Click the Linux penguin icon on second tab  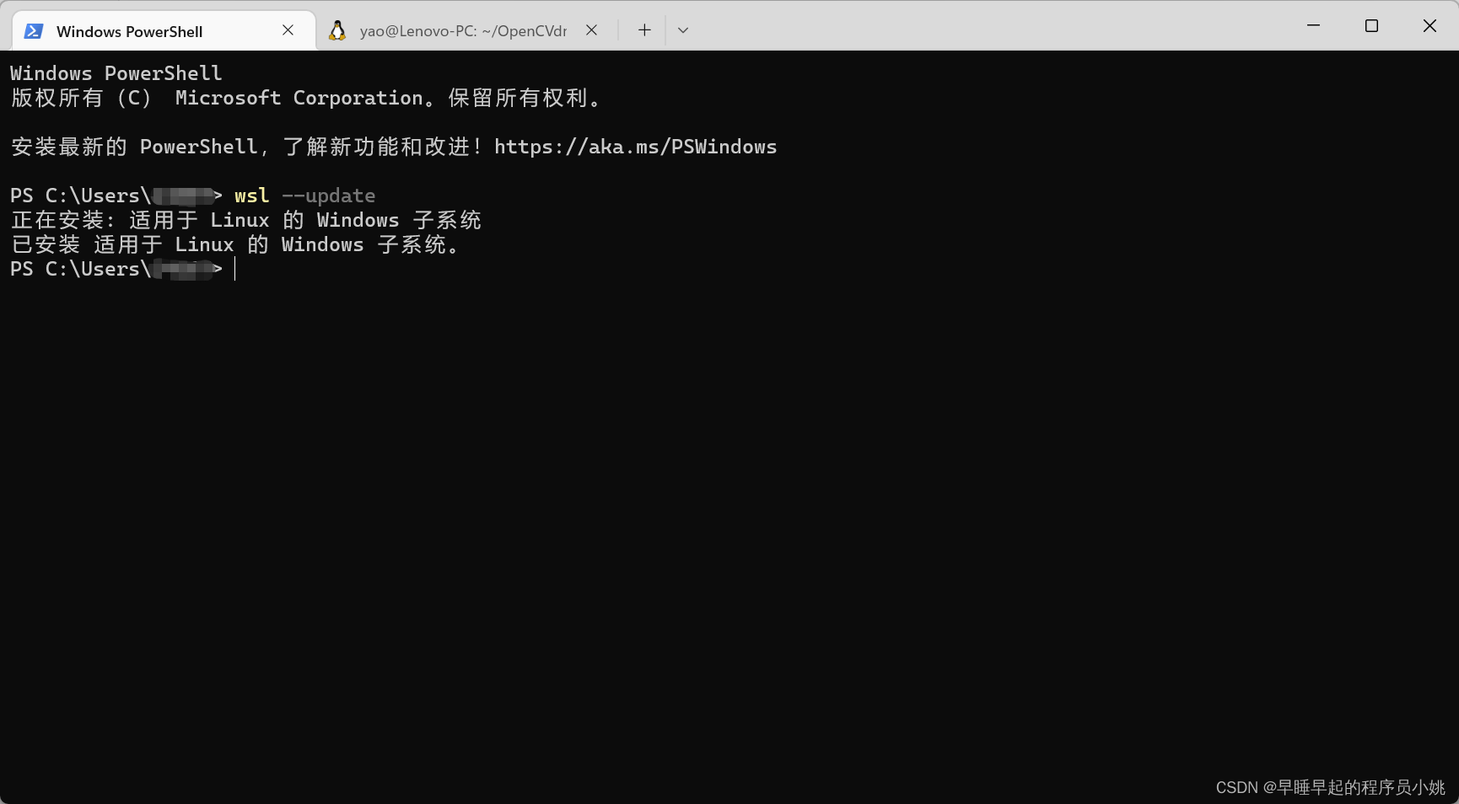click(x=337, y=31)
